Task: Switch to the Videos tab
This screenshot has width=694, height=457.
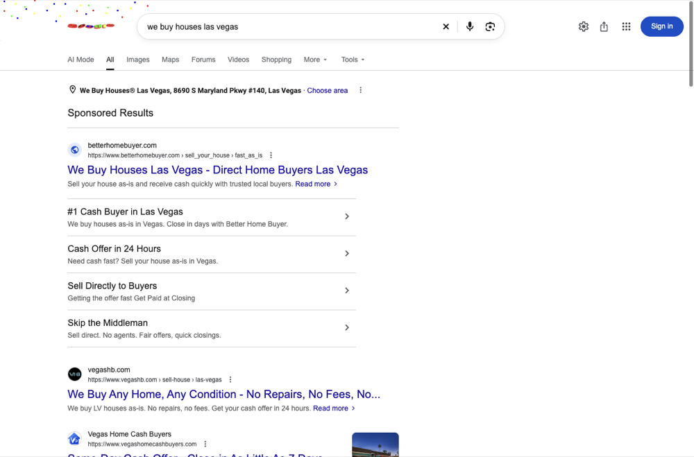Action: click(x=238, y=60)
